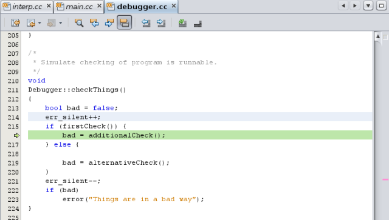Click the '} else {' line

62,144
